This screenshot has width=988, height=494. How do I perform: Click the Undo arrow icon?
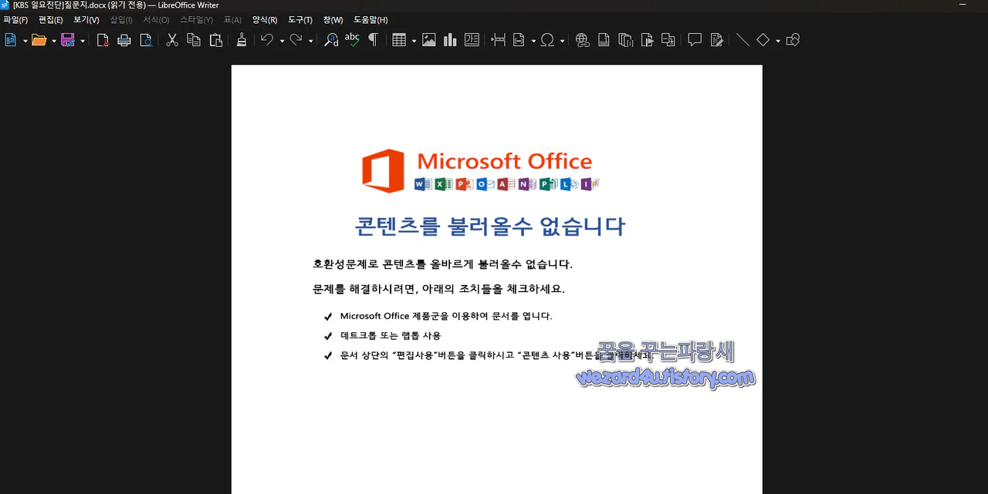click(x=267, y=40)
